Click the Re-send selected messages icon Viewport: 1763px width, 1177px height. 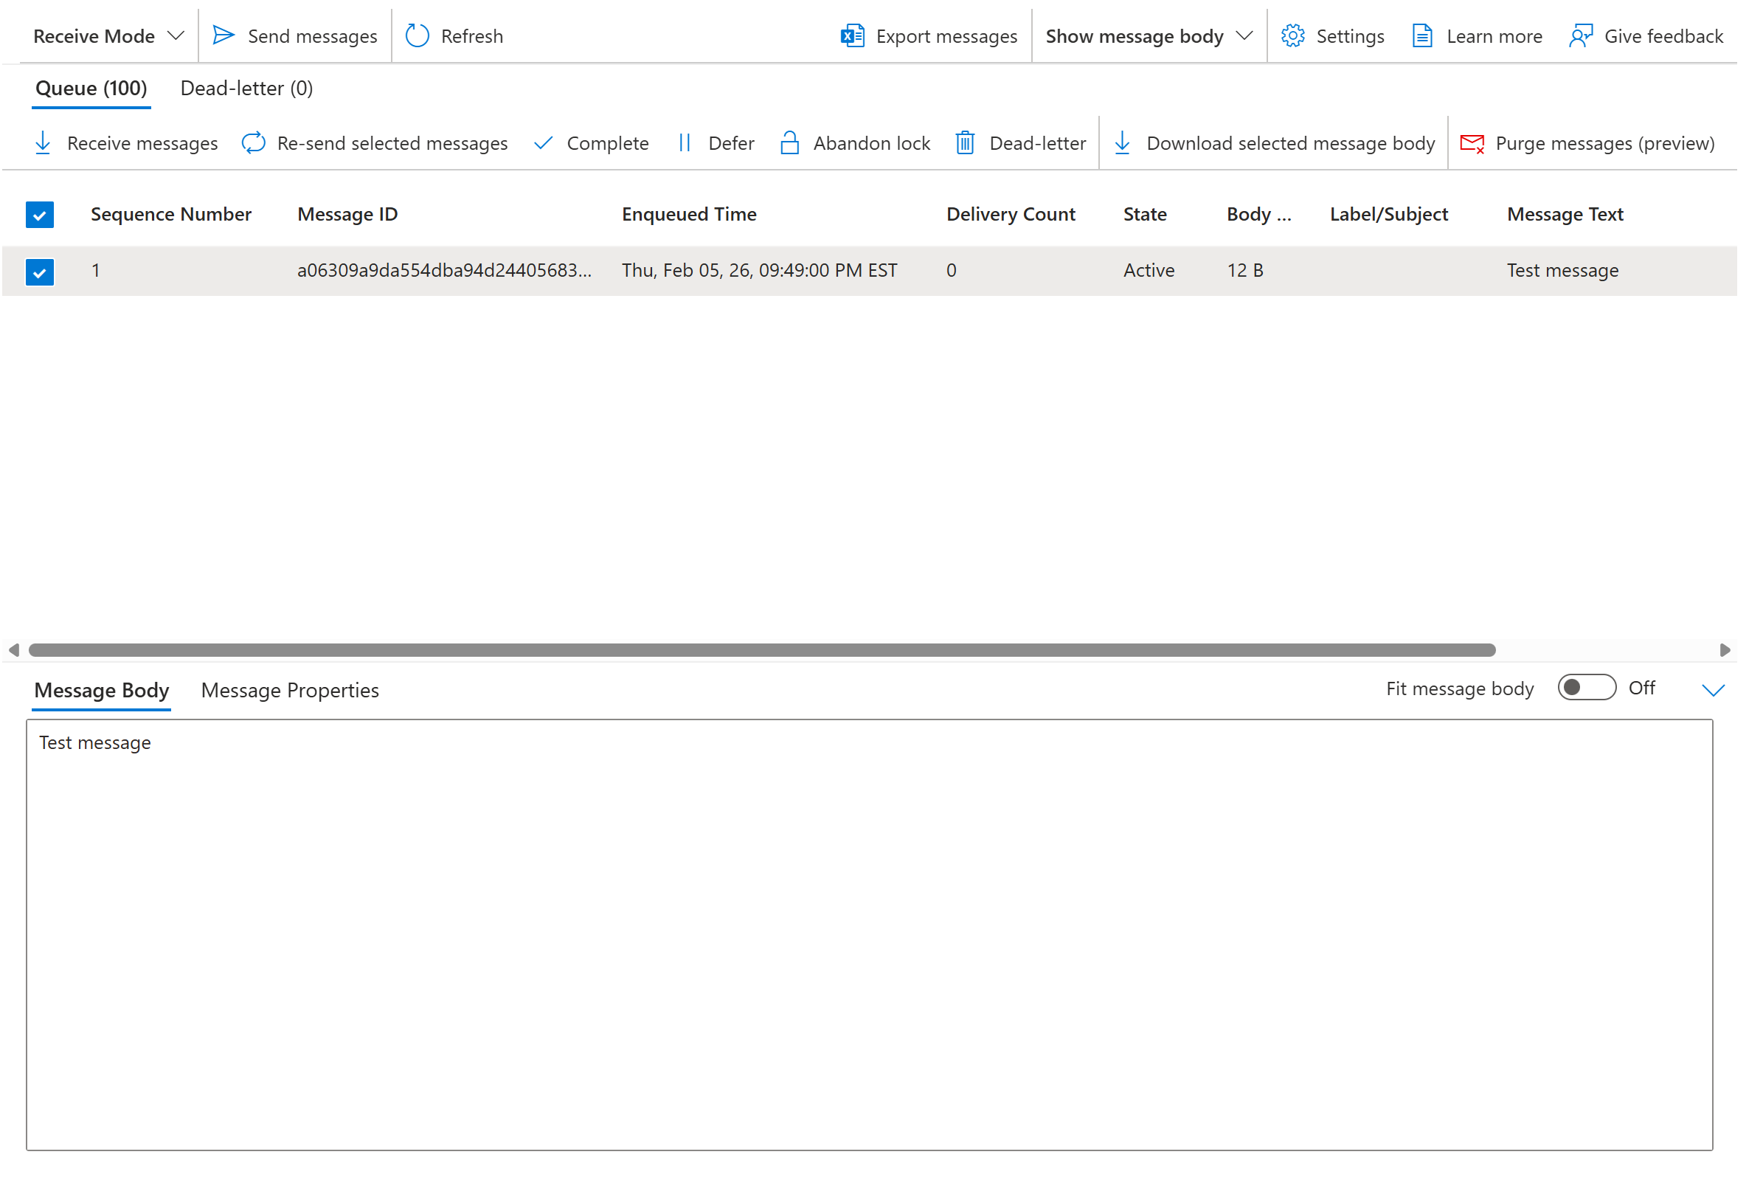[254, 143]
